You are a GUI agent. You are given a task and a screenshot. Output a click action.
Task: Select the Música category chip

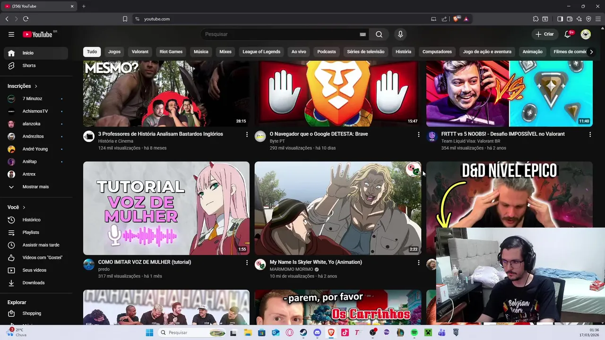click(x=201, y=51)
